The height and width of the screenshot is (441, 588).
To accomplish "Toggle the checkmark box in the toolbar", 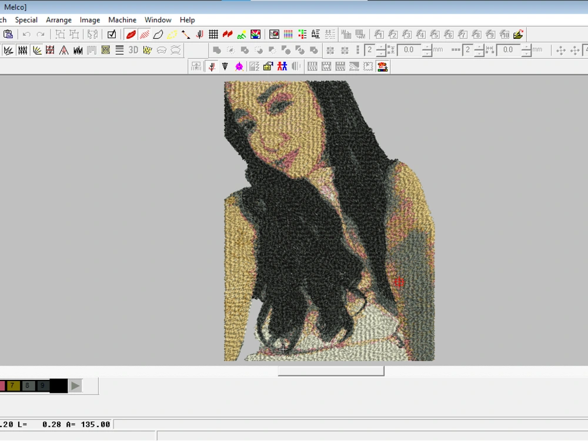I will tap(112, 35).
